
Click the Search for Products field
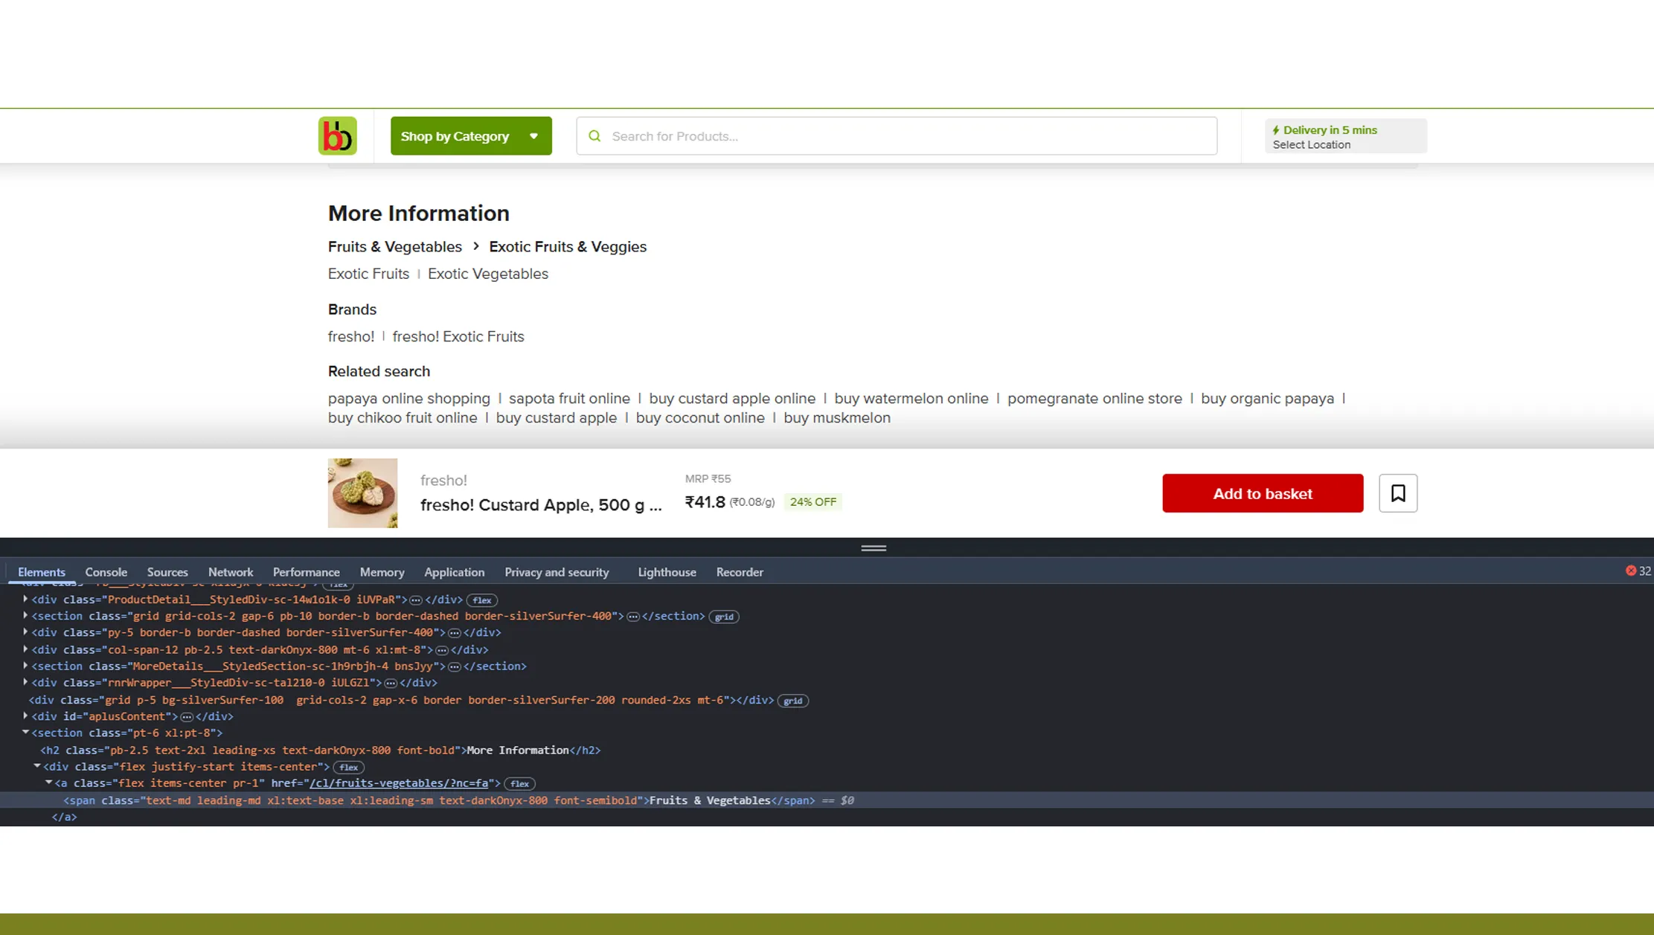908,136
